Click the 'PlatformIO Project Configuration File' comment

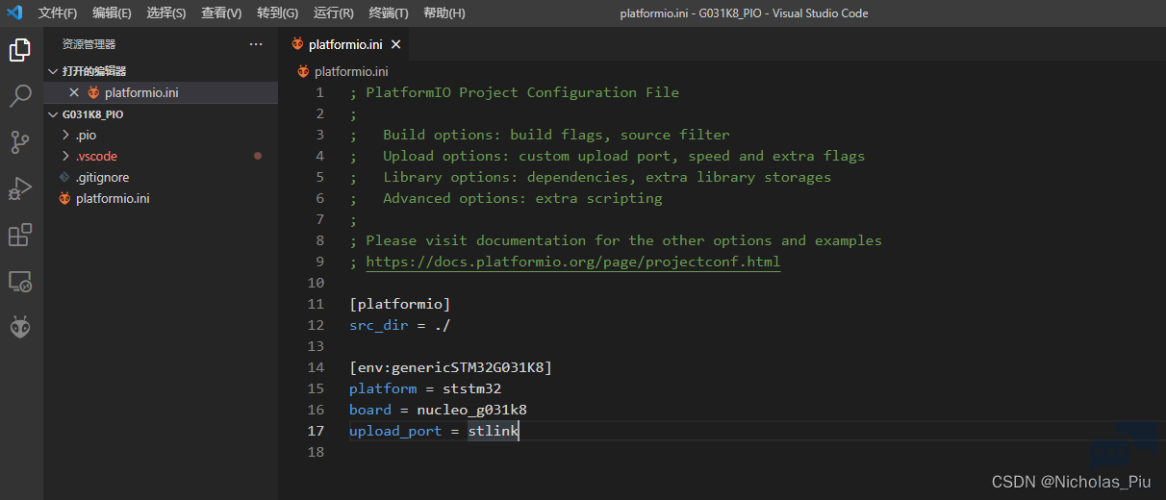point(514,92)
